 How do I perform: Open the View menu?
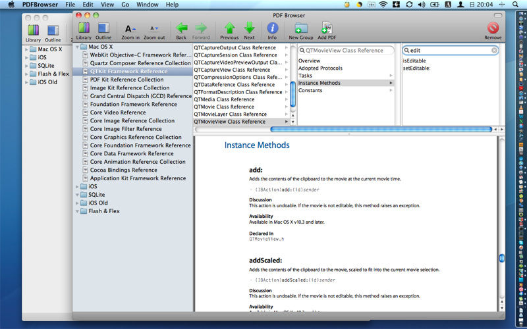pos(107,5)
